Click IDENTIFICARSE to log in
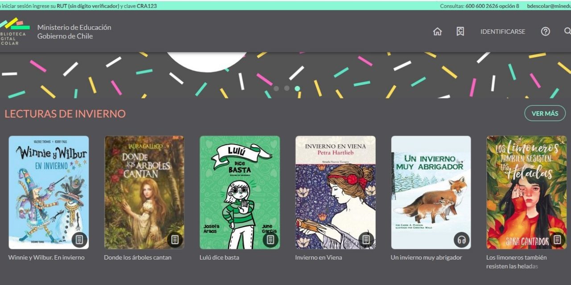The image size is (571, 285). pyautogui.click(x=503, y=32)
